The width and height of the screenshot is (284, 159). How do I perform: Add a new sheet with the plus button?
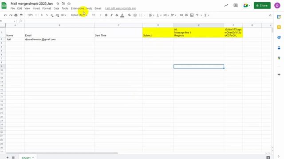click(8, 158)
